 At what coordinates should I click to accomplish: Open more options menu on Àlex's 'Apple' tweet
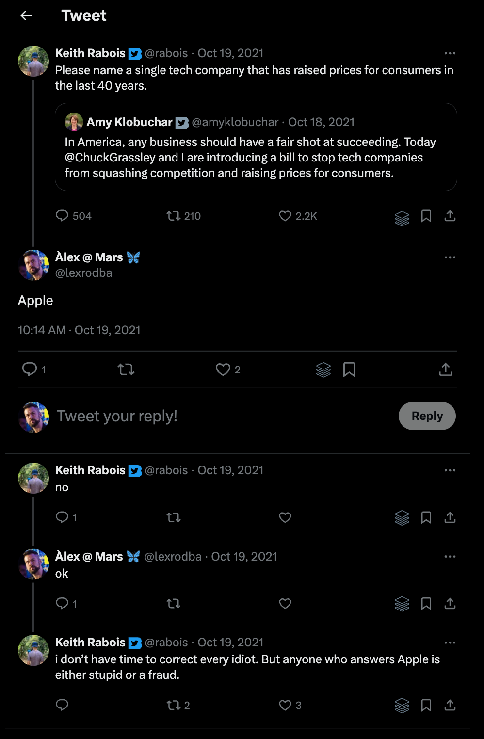coord(450,257)
